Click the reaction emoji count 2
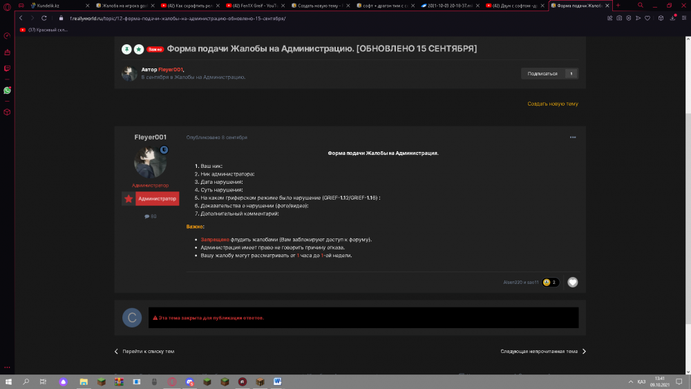Screen dimensions: 691x389 [x=551, y=283]
